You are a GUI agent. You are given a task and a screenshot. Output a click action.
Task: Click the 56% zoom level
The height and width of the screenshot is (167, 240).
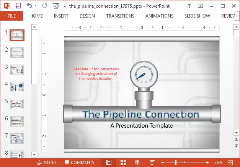point(218,162)
